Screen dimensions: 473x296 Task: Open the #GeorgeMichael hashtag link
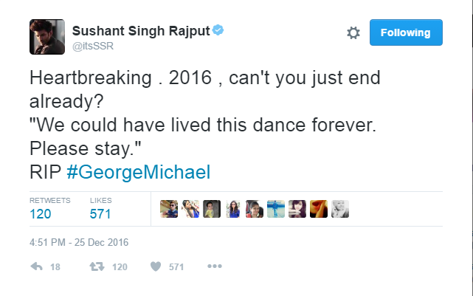[139, 172]
